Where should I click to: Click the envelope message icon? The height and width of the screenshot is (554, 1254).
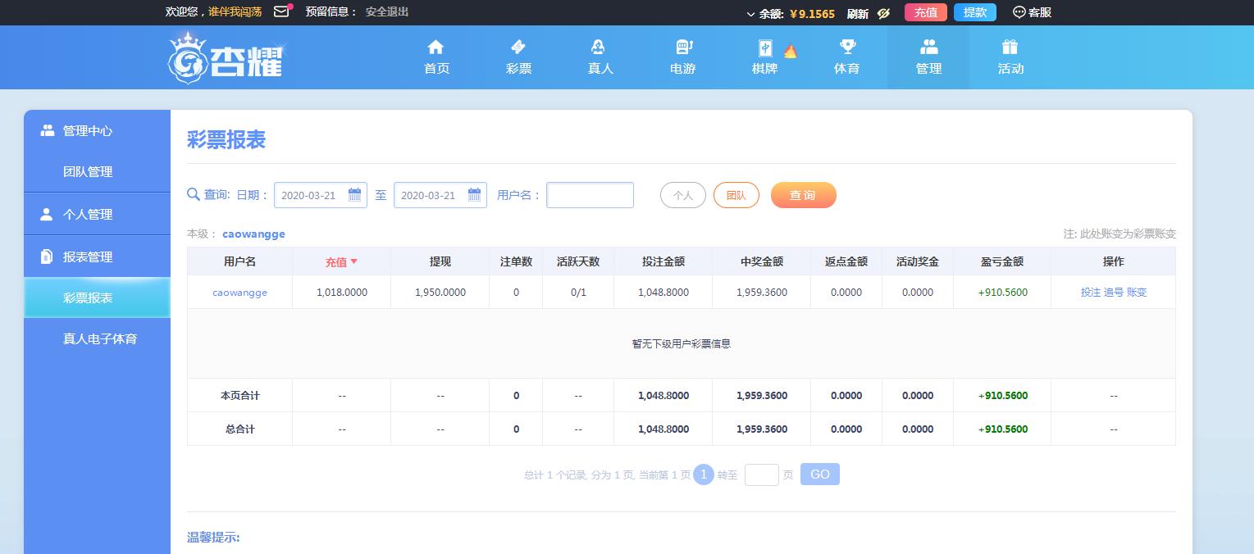[281, 11]
